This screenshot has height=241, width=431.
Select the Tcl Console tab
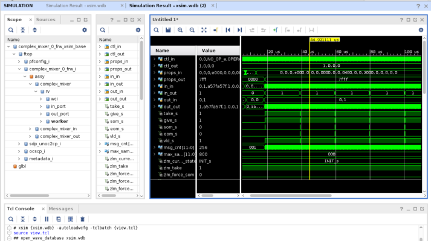[x=21, y=208]
